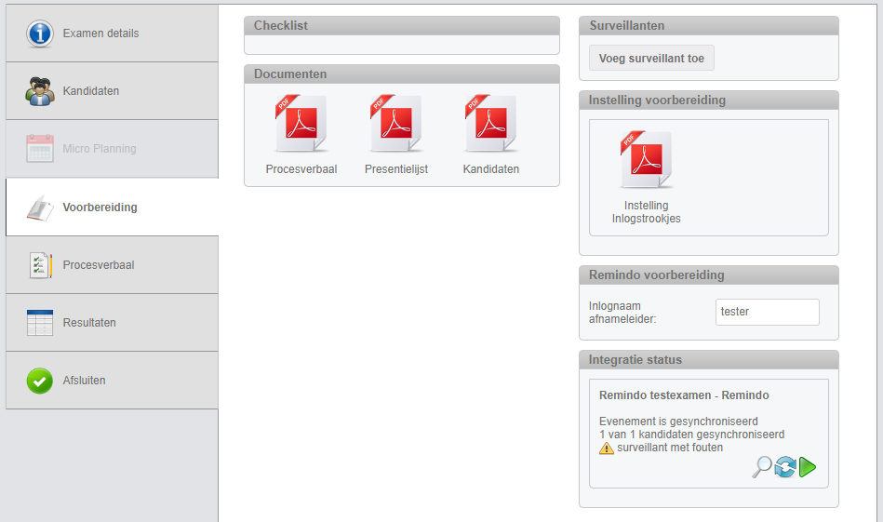Click 'Evenement is gesynchroniseerd' text
Viewport: 883px width, 522px height.
pos(678,422)
